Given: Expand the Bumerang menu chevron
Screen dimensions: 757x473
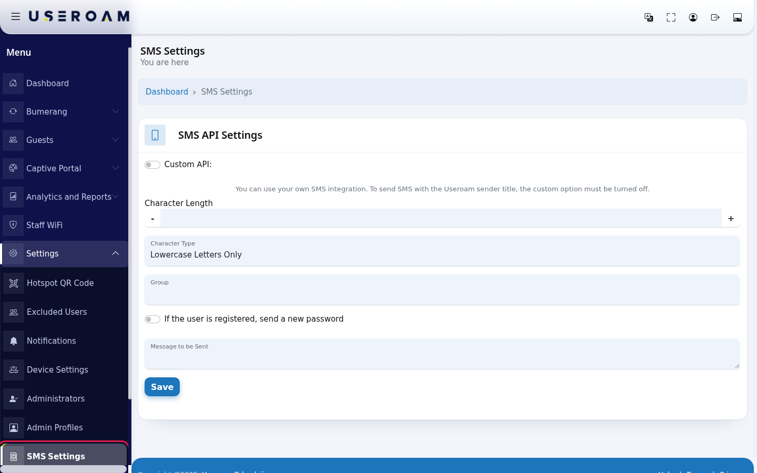Looking at the screenshot, I should click(x=116, y=111).
